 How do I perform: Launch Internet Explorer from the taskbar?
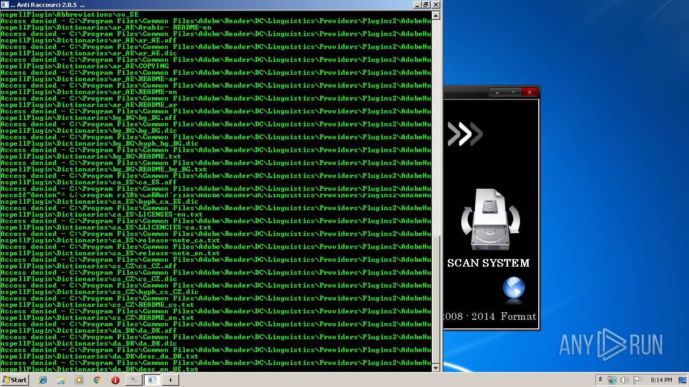[x=43, y=380]
